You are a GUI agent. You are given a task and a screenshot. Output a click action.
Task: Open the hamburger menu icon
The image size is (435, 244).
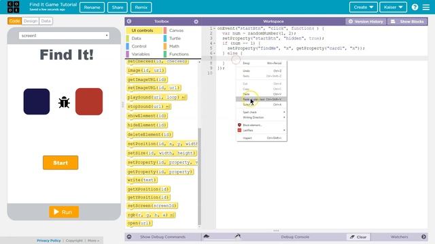pyautogui.click(x=426, y=7)
